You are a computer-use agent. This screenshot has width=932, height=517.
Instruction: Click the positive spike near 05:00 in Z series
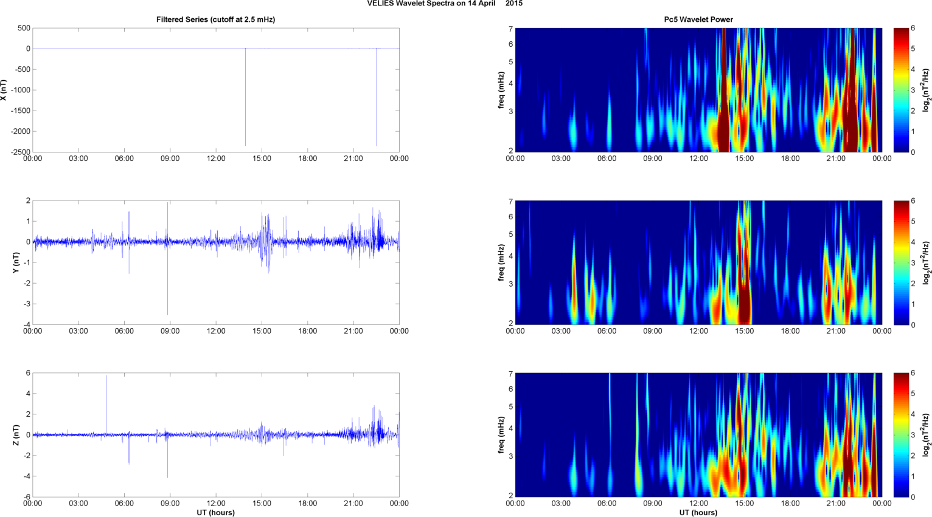coord(106,405)
